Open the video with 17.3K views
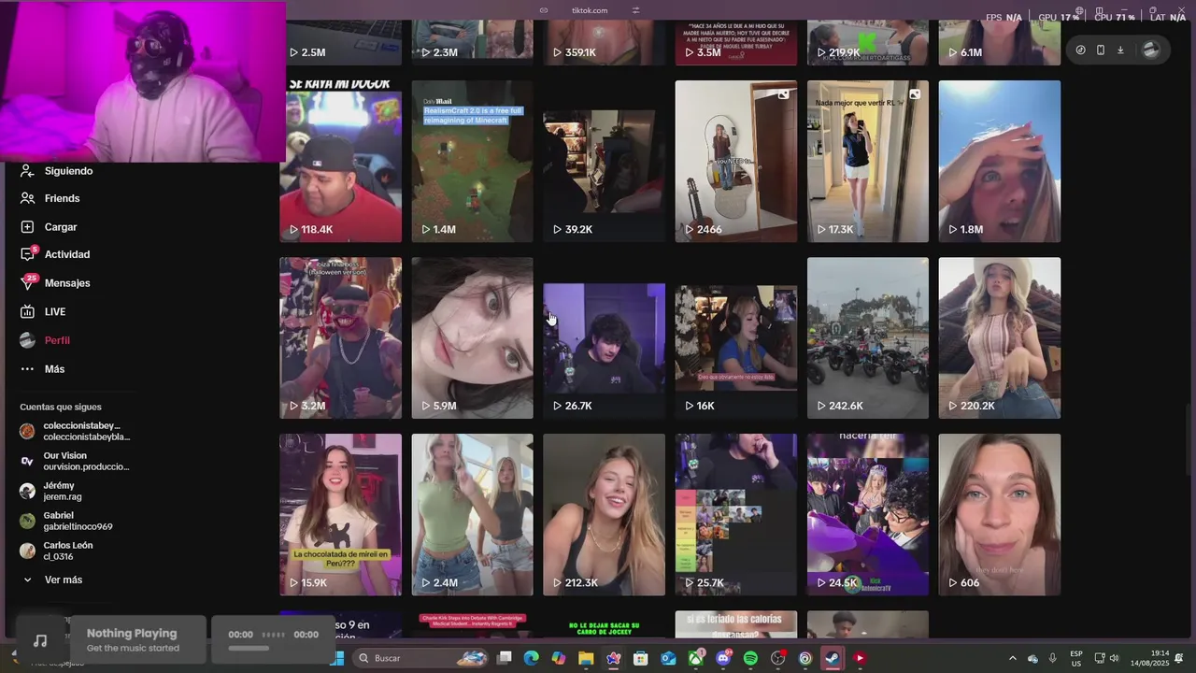1196x673 pixels. click(868, 162)
